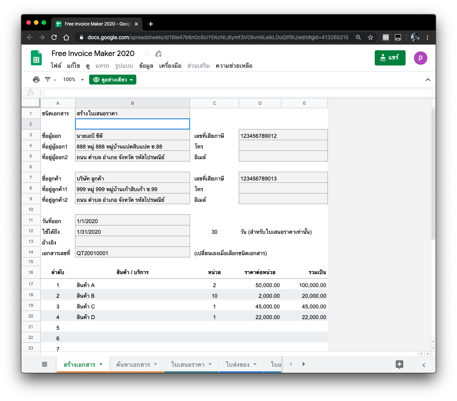Hide the menus with up chevron
The image size is (457, 401).
point(428,80)
